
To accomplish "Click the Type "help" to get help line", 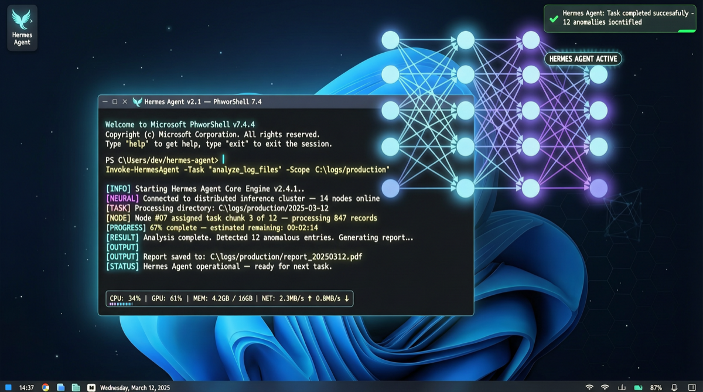I will tap(219, 144).
